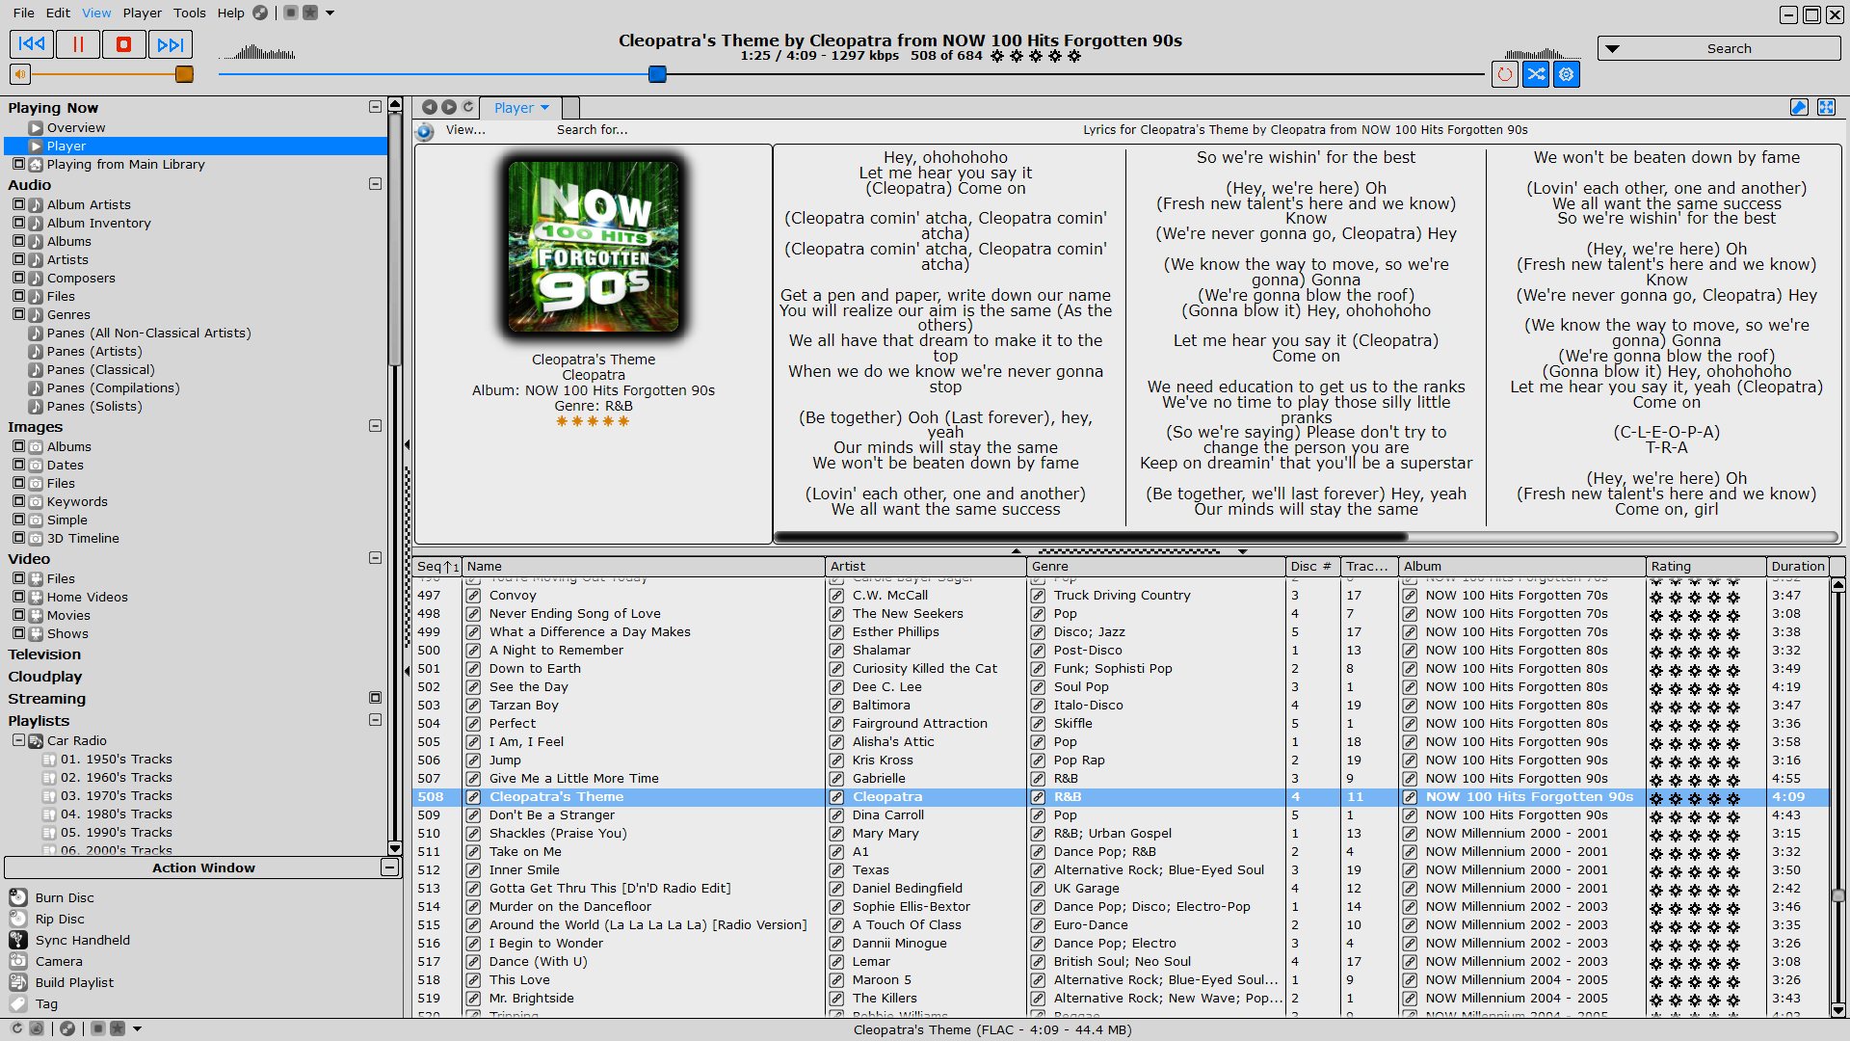The width and height of the screenshot is (1850, 1041).
Task: Open the DSP settings gear button
Action: 1567,74
